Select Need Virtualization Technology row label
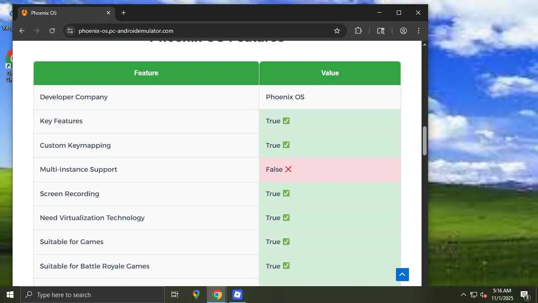Viewport: 538px width, 303px height. [x=92, y=218]
